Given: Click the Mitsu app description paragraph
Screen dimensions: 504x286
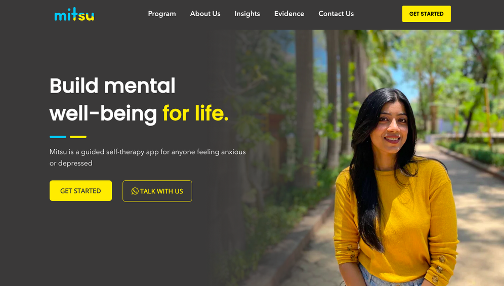Looking at the screenshot, I should pos(148,157).
